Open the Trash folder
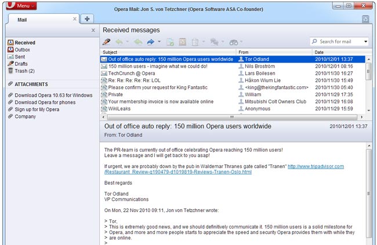The image size is (377, 245). tap(24, 71)
